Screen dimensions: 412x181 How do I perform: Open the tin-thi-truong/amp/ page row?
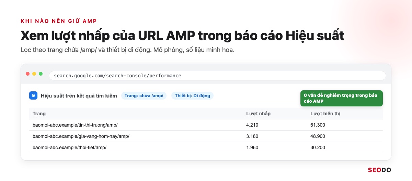(x=206, y=125)
